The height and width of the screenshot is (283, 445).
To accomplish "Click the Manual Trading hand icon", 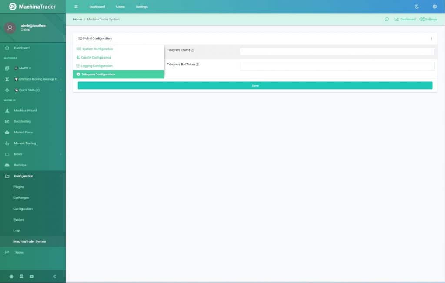I will click(x=7, y=143).
